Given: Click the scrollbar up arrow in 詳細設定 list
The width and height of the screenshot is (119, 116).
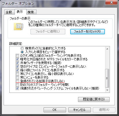Looking at the screenshot, I should pyautogui.click(x=107, y=49).
